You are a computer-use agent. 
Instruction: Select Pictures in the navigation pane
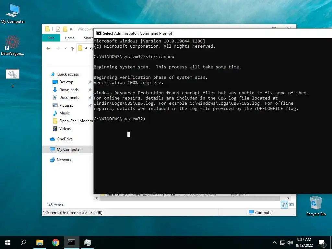click(x=63, y=105)
